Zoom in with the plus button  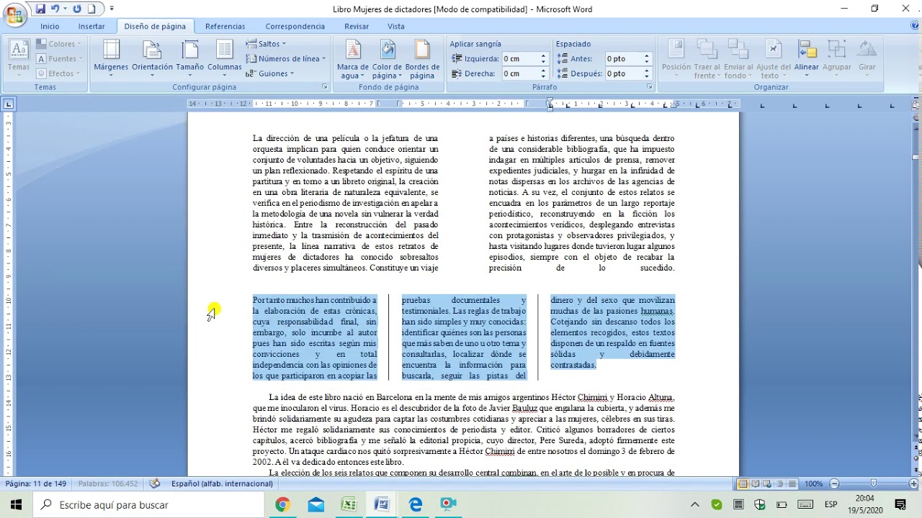tap(915, 484)
